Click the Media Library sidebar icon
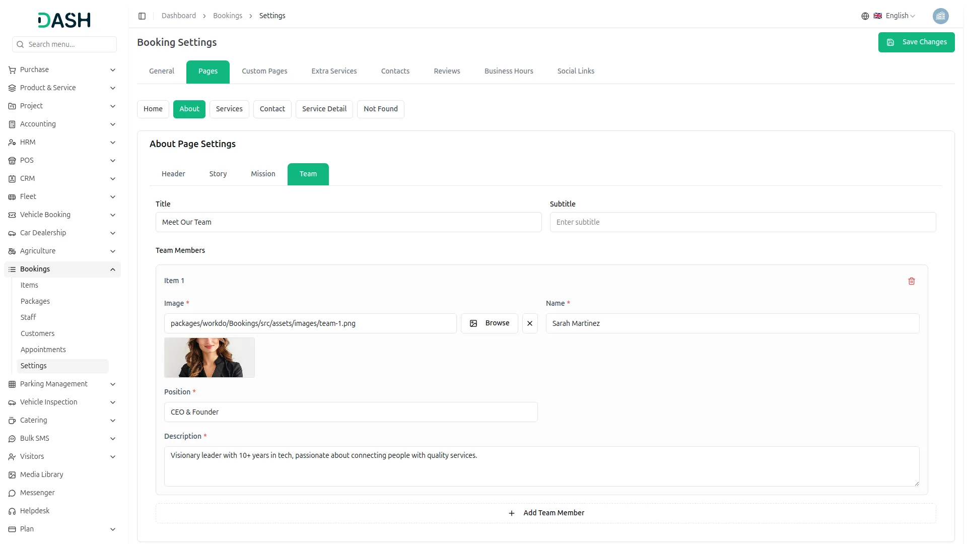Viewport: 967px width, 544px height. 12,474
